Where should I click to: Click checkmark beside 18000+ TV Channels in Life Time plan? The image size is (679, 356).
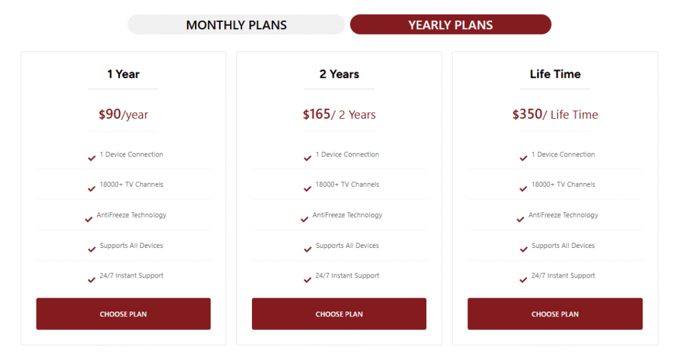coord(523,189)
